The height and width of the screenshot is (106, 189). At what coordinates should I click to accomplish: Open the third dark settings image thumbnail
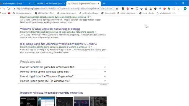(64, 101)
